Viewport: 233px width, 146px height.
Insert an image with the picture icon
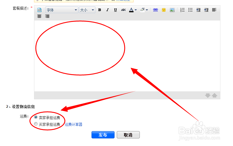point(172,10)
